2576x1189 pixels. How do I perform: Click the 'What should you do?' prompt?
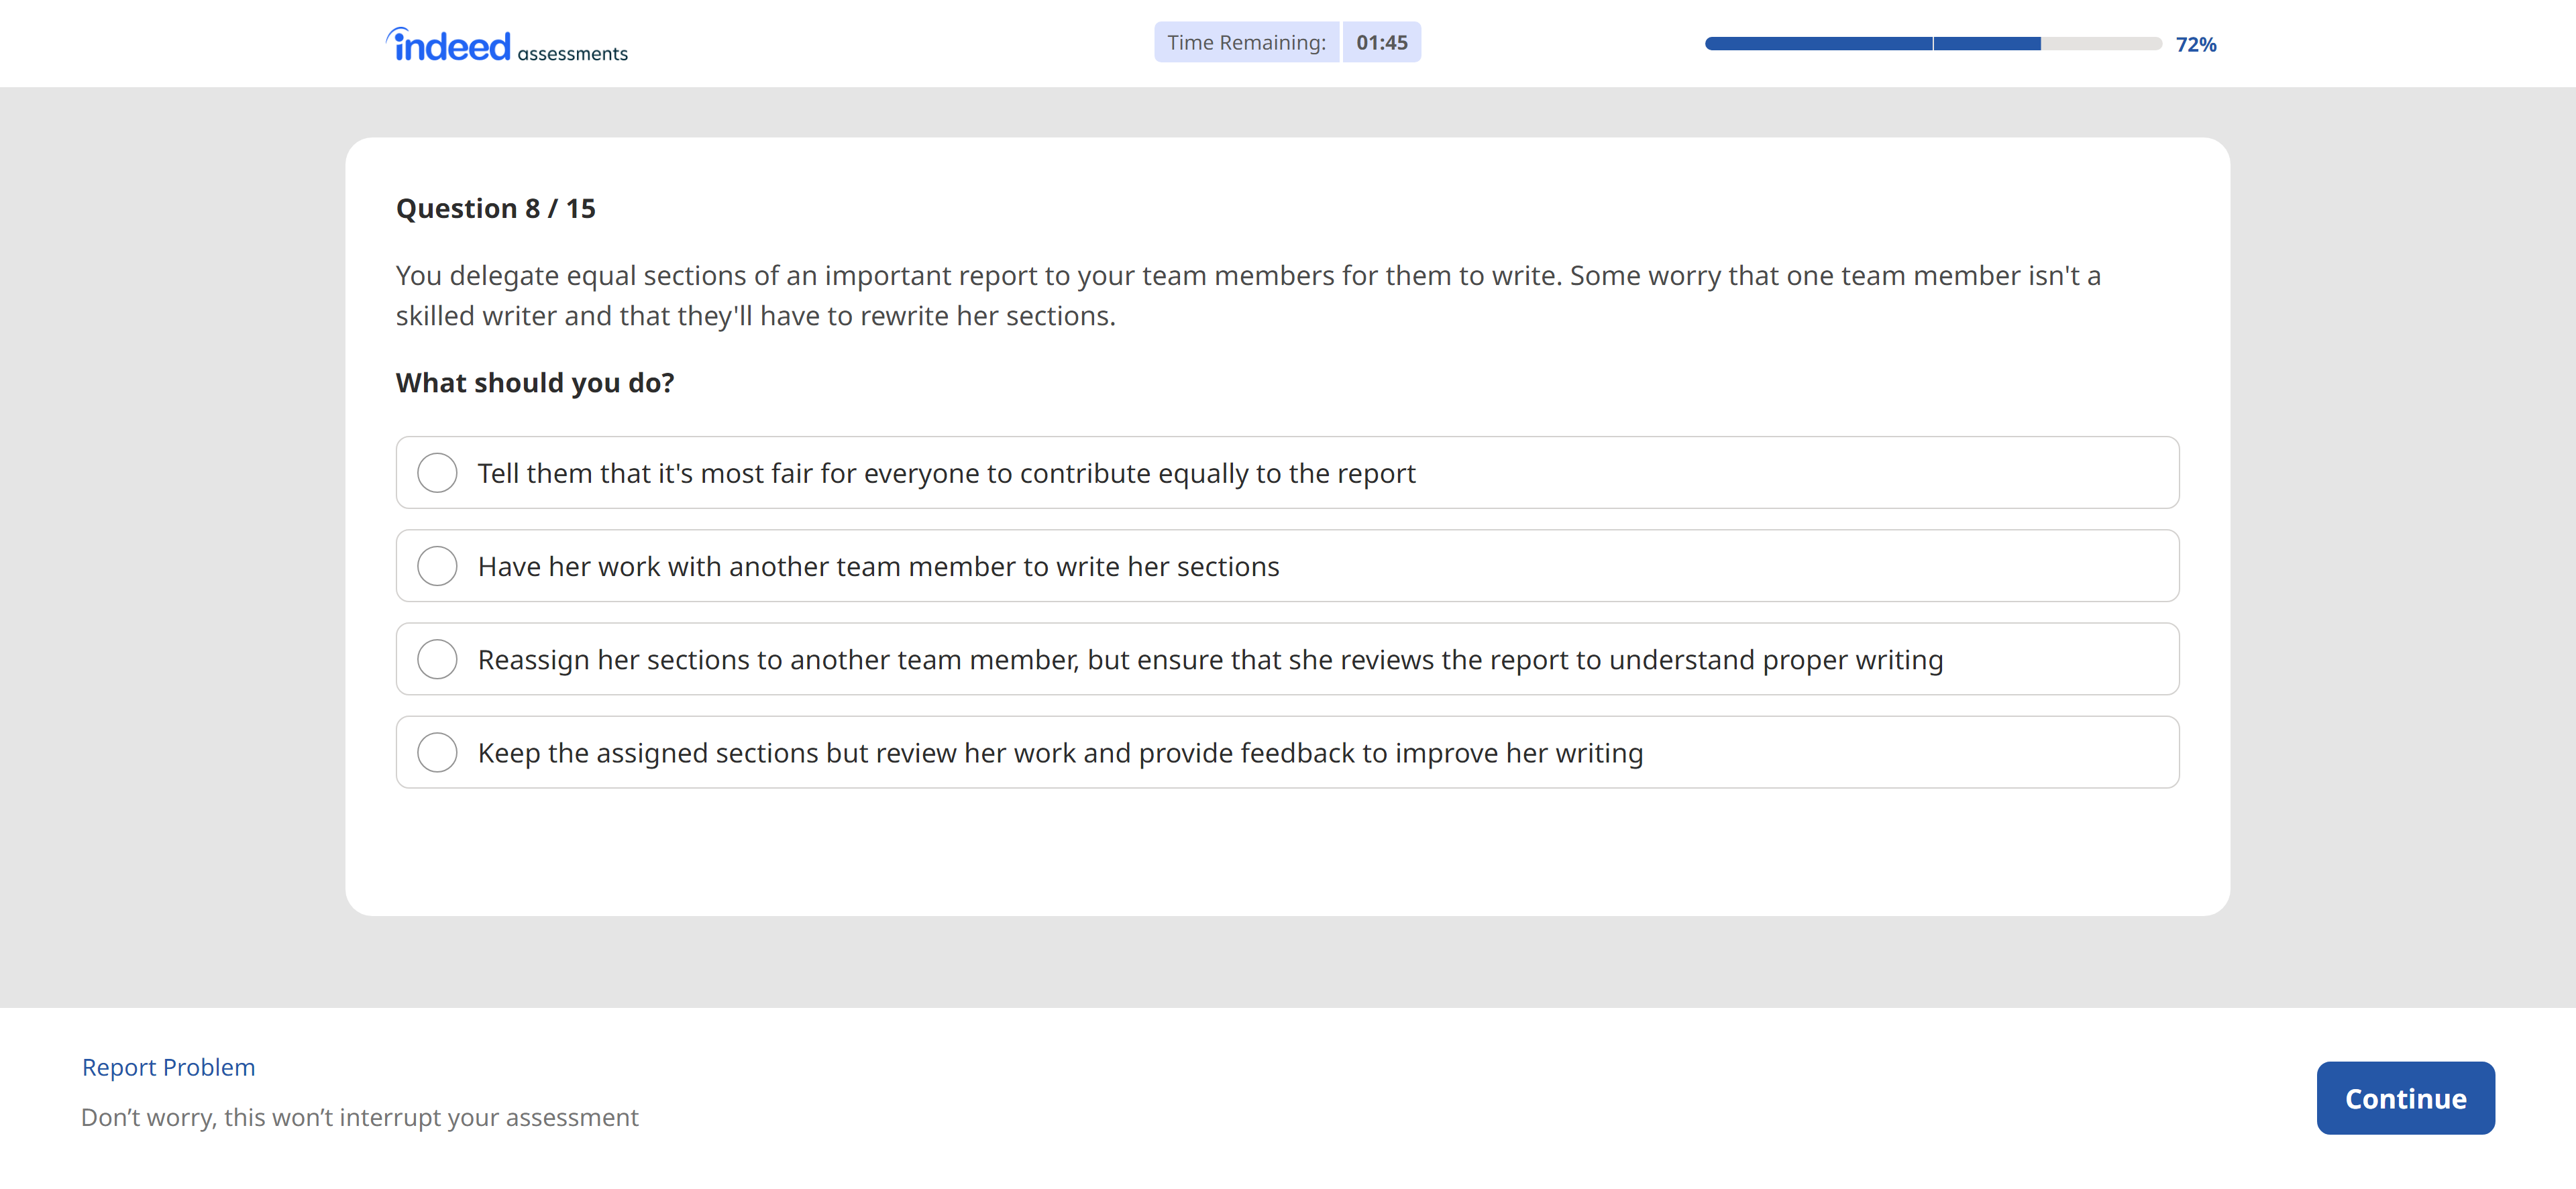point(535,383)
